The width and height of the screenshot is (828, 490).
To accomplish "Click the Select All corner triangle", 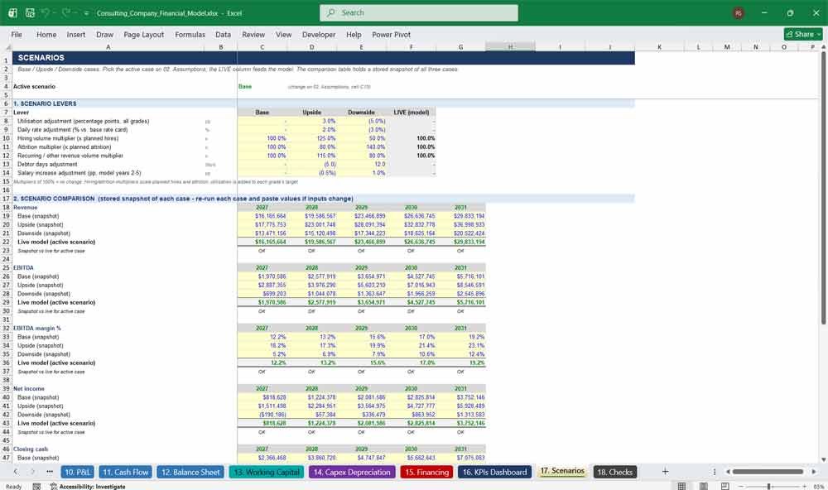I will (6, 47).
